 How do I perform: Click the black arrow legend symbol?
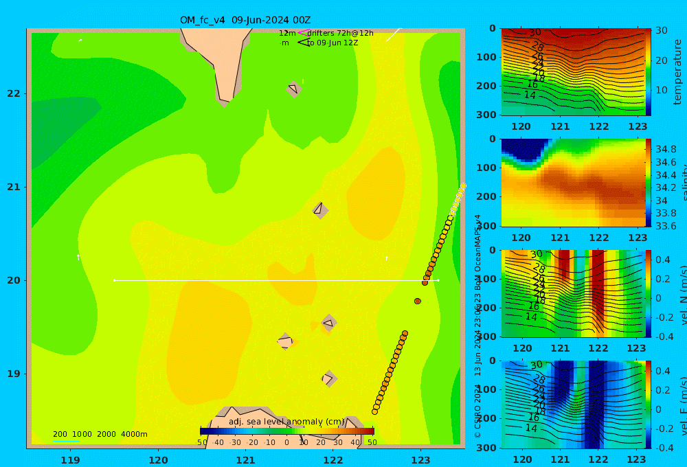click(304, 43)
